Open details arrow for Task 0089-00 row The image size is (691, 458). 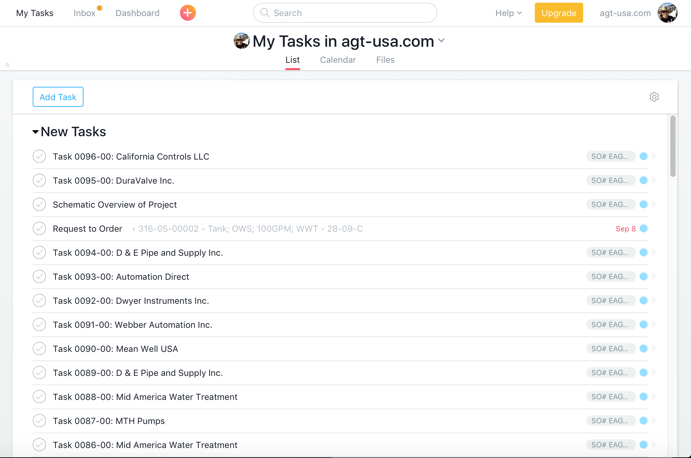(654, 373)
